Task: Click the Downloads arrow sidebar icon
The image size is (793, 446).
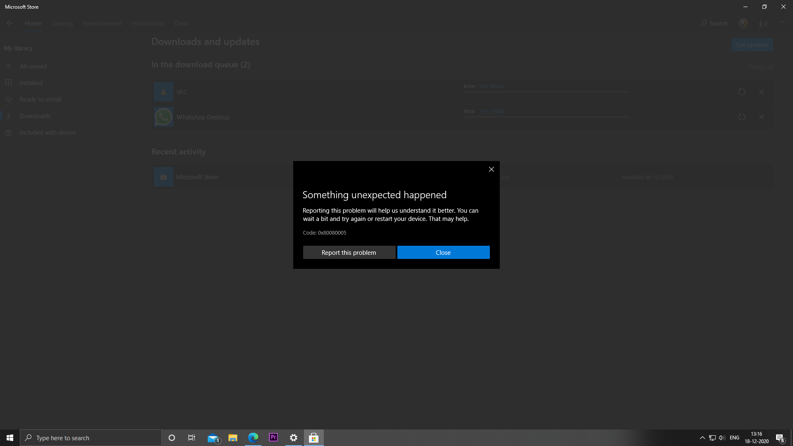Action: click(x=9, y=116)
